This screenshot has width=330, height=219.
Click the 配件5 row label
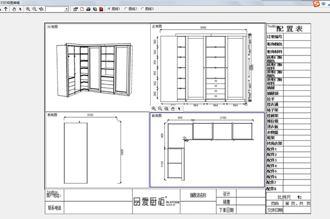pos(272,171)
